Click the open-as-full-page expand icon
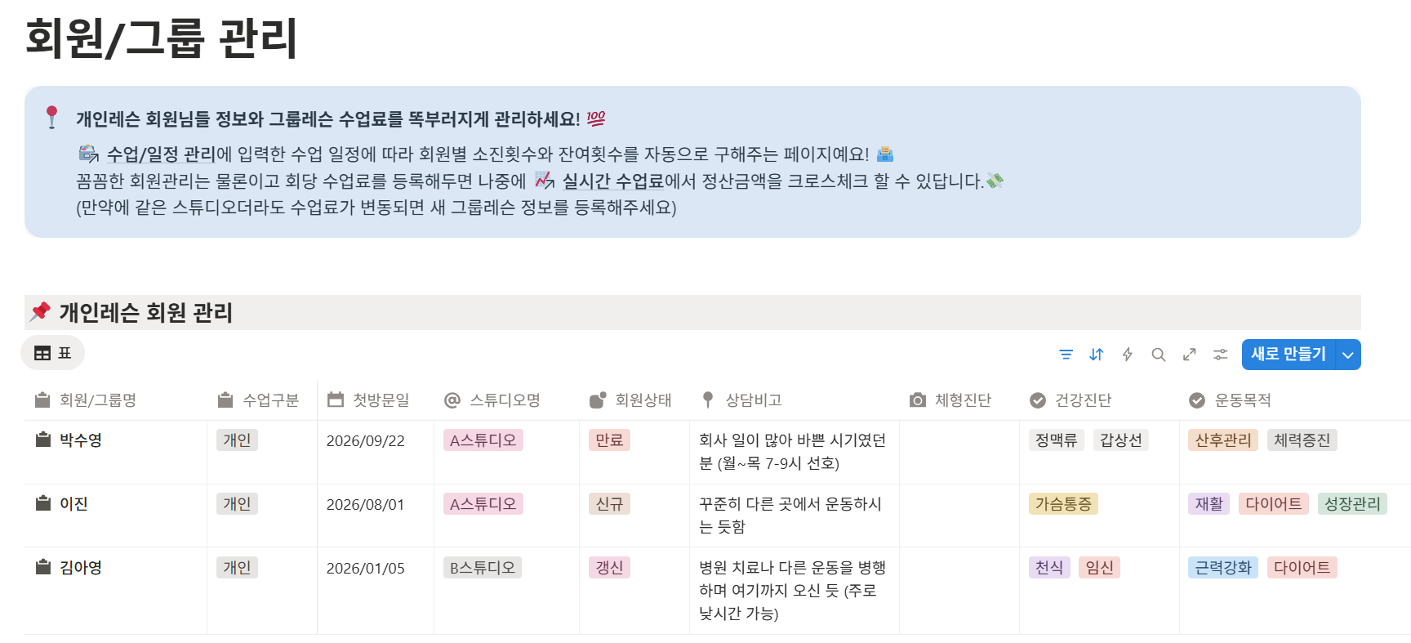This screenshot has height=643, width=1411. [x=1190, y=355]
